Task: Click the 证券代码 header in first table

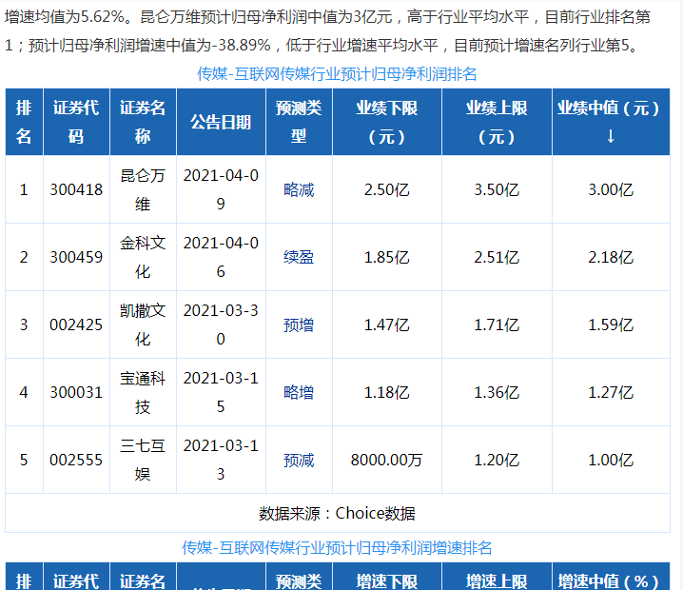Action: coord(76,122)
